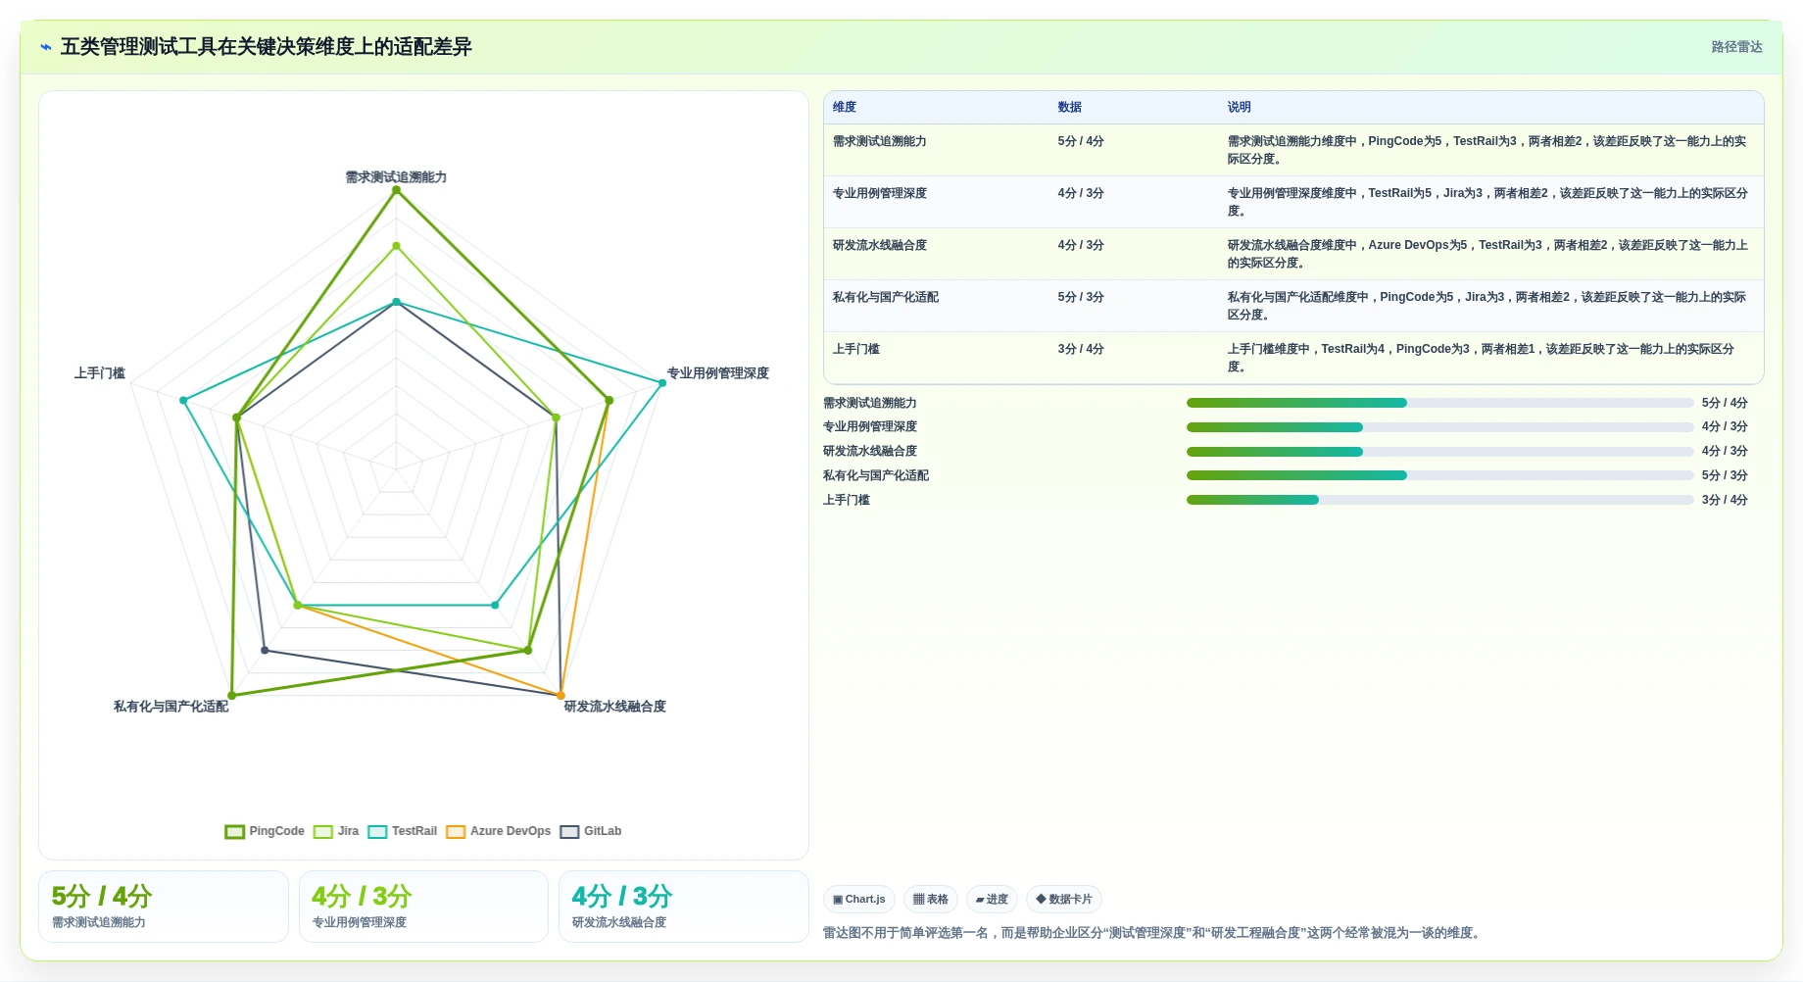
Task: Toggle Azure DevOps legend swatch
Action: (x=456, y=832)
